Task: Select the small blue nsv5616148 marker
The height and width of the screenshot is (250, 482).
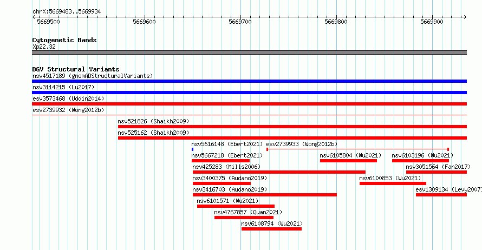Action: [x=192, y=149]
